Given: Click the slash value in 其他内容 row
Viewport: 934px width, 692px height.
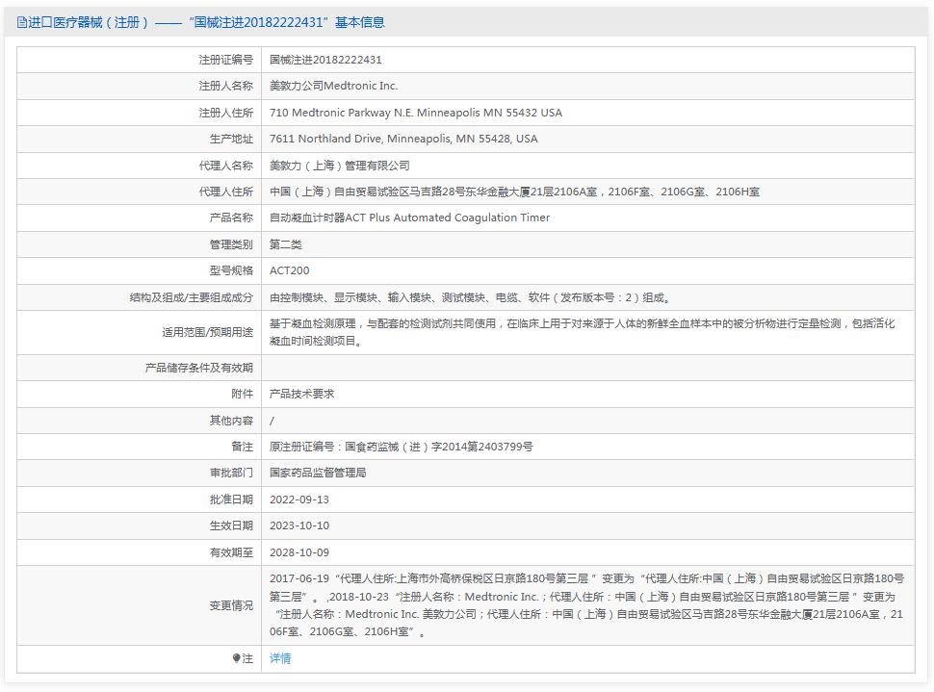Looking at the screenshot, I should click(272, 421).
